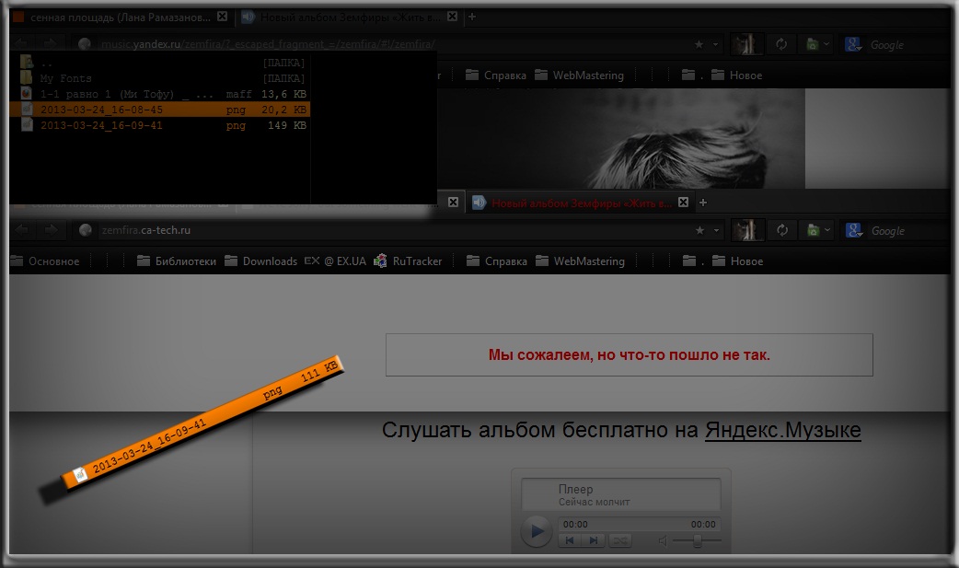Expand dropdown next to green folder, lower window

tap(826, 230)
